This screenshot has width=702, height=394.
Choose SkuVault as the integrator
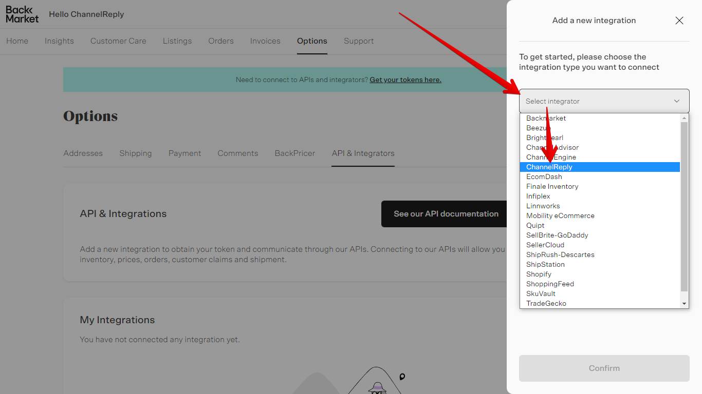[600, 293]
